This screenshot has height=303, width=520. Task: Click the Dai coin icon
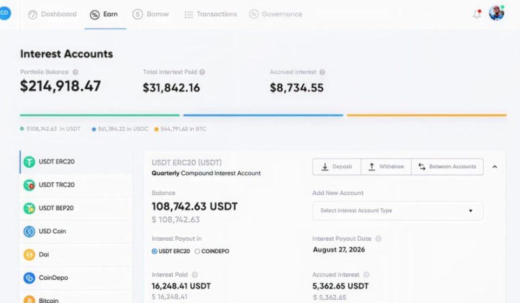(x=29, y=255)
